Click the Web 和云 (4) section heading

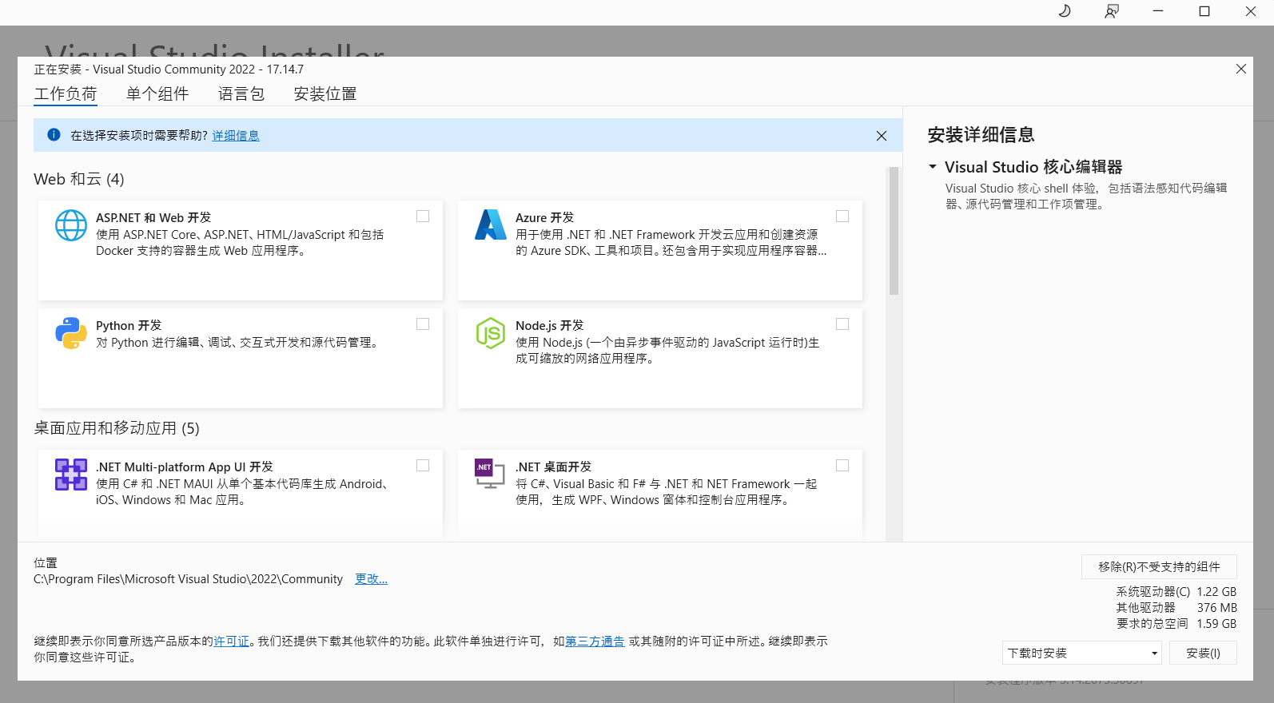pyautogui.click(x=79, y=179)
